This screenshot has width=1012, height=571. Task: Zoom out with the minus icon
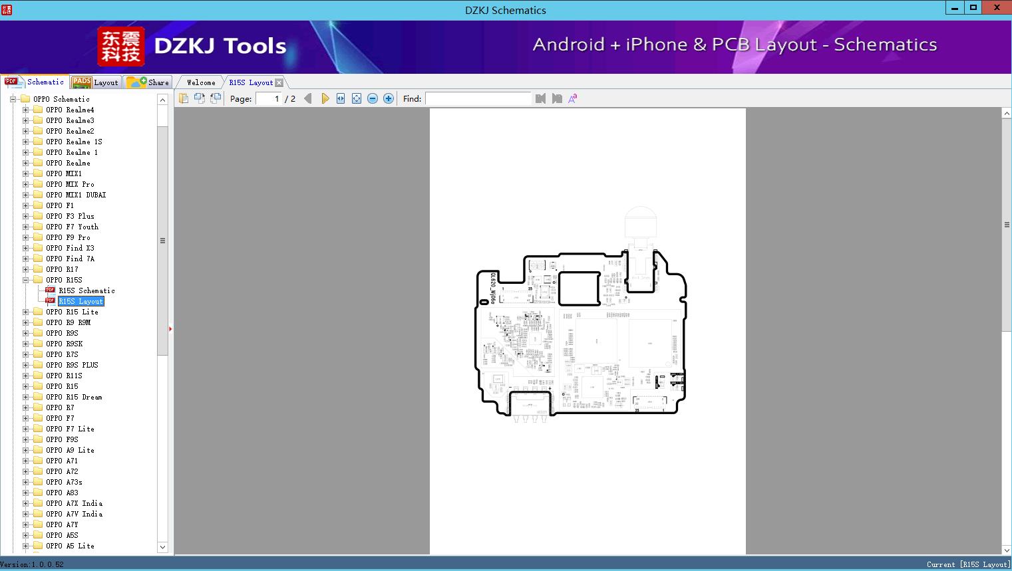pos(373,98)
